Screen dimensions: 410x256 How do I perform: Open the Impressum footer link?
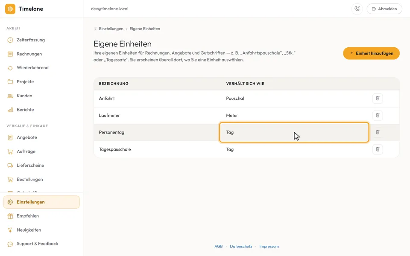click(x=269, y=246)
